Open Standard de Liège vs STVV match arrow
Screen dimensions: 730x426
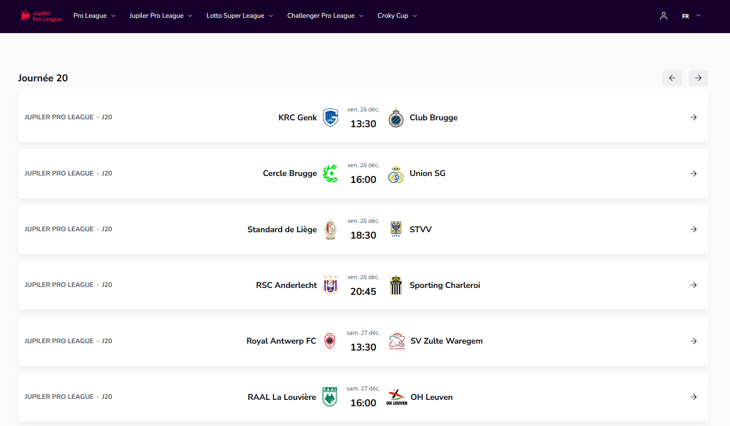693,229
